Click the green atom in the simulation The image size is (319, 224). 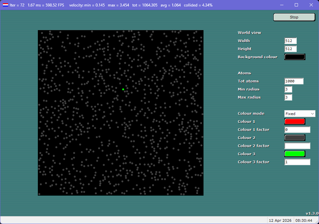pyautogui.click(x=123, y=89)
